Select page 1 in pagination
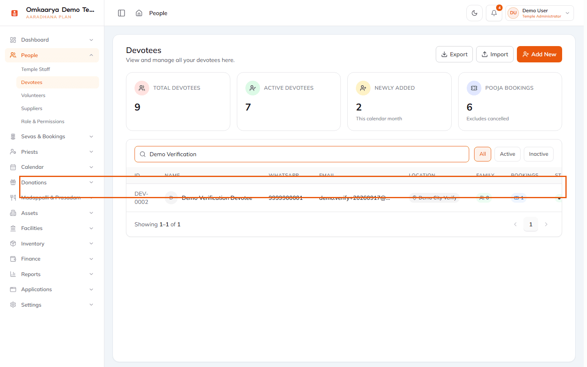The image size is (587, 367). (x=531, y=224)
